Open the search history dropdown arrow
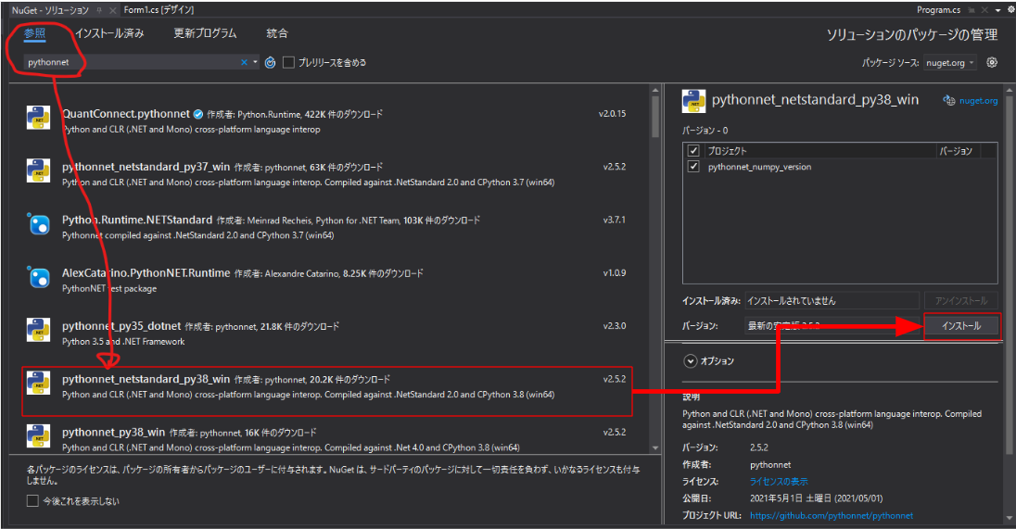 tap(255, 63)
